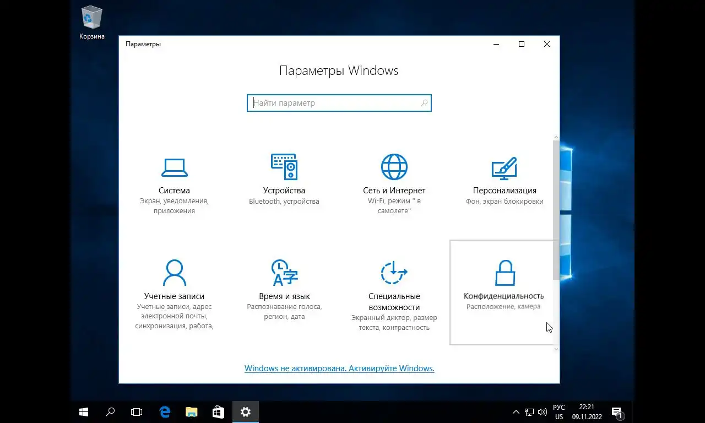This screenshot has width=705, height=423.
Task: Open the Сеть и Интернет globe icon
Action: pyautogui.click(x=394, y=166)
